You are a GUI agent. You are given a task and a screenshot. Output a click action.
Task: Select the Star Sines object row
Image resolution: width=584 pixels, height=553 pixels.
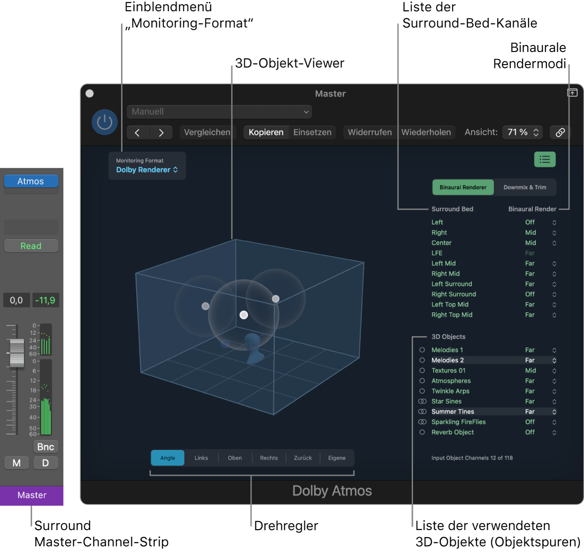488,401
